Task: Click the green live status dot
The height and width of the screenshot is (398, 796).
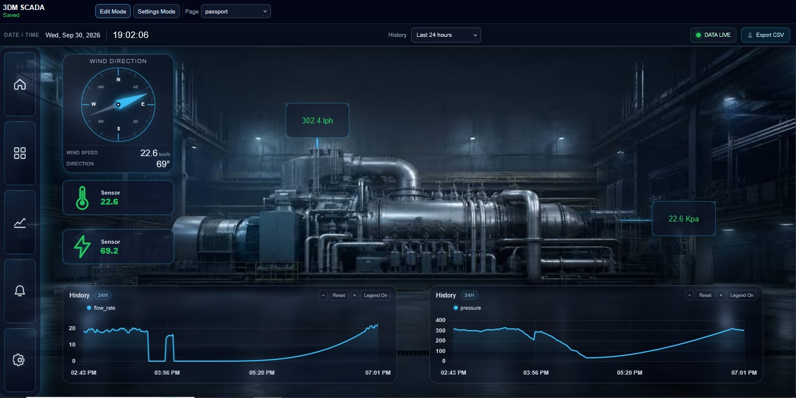Action: pyautogui.click(x=698, y=35)
